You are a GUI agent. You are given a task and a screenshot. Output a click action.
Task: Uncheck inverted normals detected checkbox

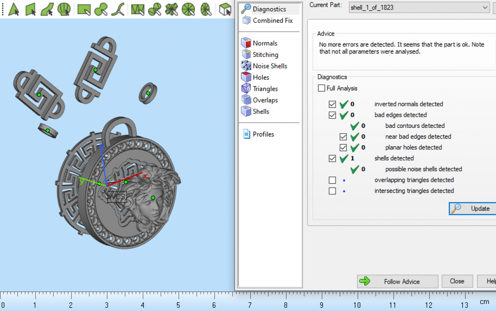click(x=332, y=104)
